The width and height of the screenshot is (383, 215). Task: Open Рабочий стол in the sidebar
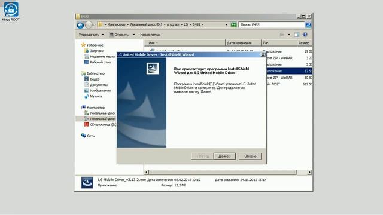(97, 62)
